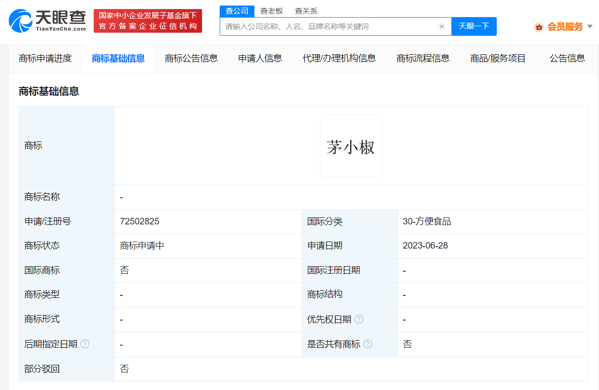The height and width of the screenshot is (390, 599).
Task: Click the 申请/注册号 label cell
Action: click(67, 222)
